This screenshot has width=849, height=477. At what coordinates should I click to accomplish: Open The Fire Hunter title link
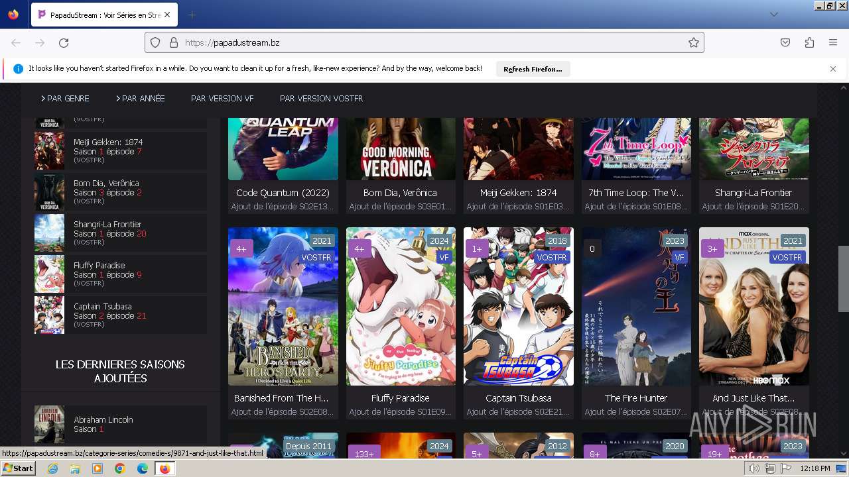click(636, 398)
